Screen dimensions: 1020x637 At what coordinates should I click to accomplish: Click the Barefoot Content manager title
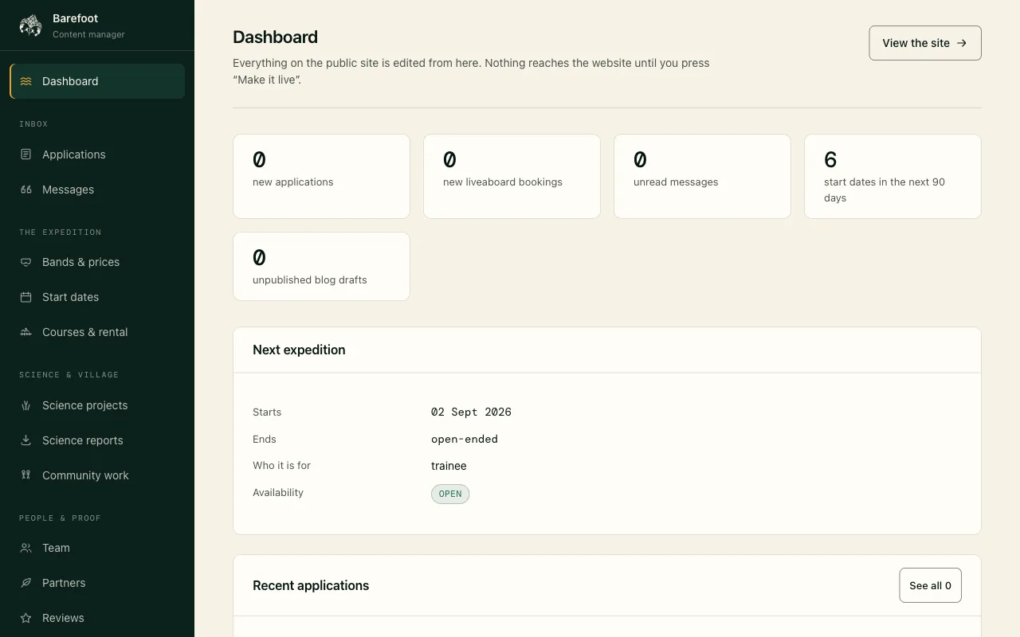[x=88, y=25]
